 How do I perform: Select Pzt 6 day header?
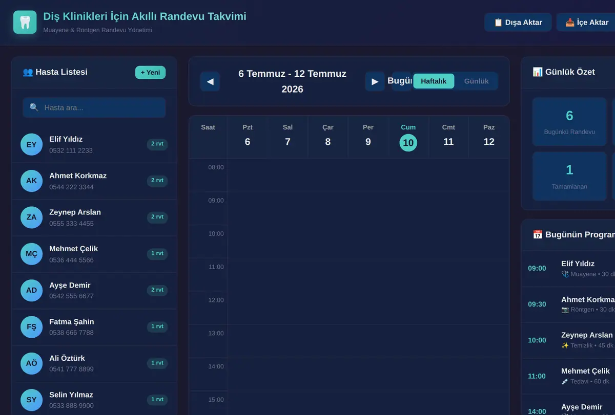248,137
